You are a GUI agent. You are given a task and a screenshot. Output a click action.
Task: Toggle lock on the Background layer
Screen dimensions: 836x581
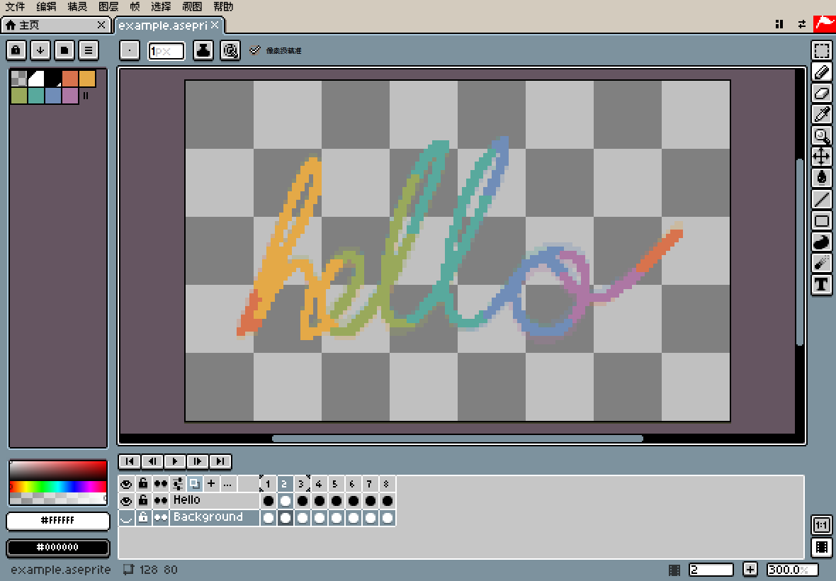tap(143, 517)
